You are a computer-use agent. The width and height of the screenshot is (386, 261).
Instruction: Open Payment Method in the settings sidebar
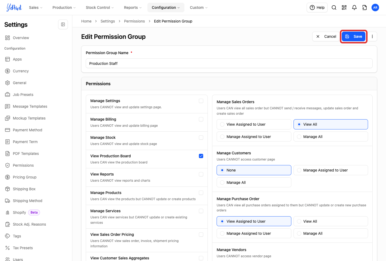tap(27, 130)
